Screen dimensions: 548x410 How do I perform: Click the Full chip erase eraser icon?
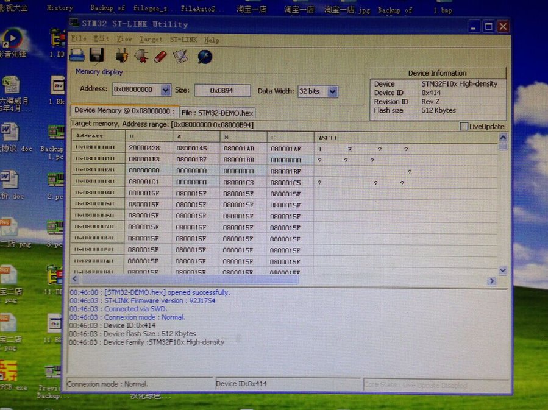pos(160,57)
